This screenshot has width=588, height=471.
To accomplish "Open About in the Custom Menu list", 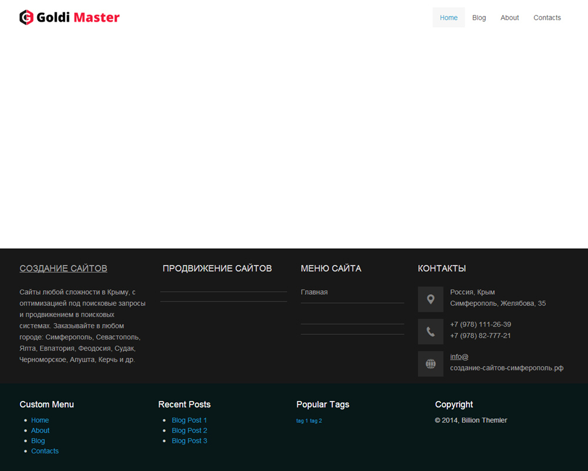I will [40, 430].
